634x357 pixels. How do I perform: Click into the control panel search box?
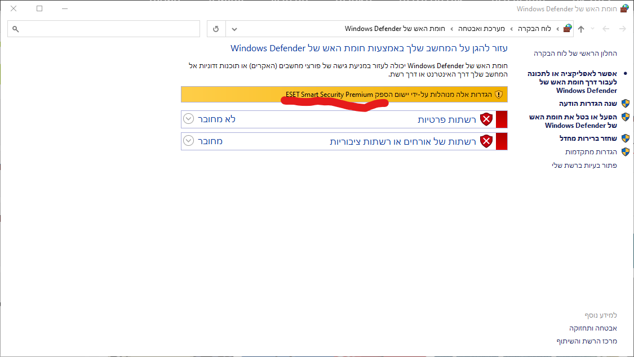point(104,29)
